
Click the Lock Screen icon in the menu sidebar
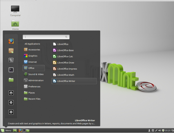pos(11,93)
